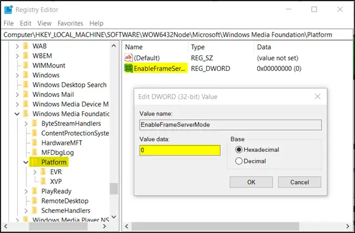Click the 0x00000000 (0) data cell
355x233 pixels.
tap(279, 69)
